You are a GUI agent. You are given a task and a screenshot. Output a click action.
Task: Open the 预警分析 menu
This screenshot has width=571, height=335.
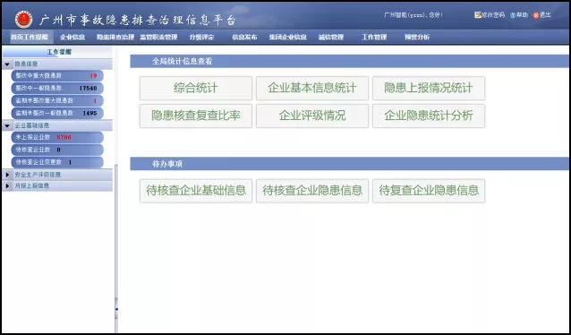(417, 38)
